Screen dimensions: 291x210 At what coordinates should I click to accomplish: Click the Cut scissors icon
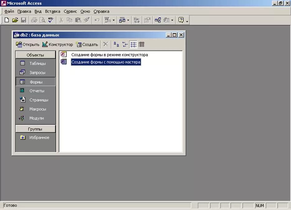[x=61, y=20]
